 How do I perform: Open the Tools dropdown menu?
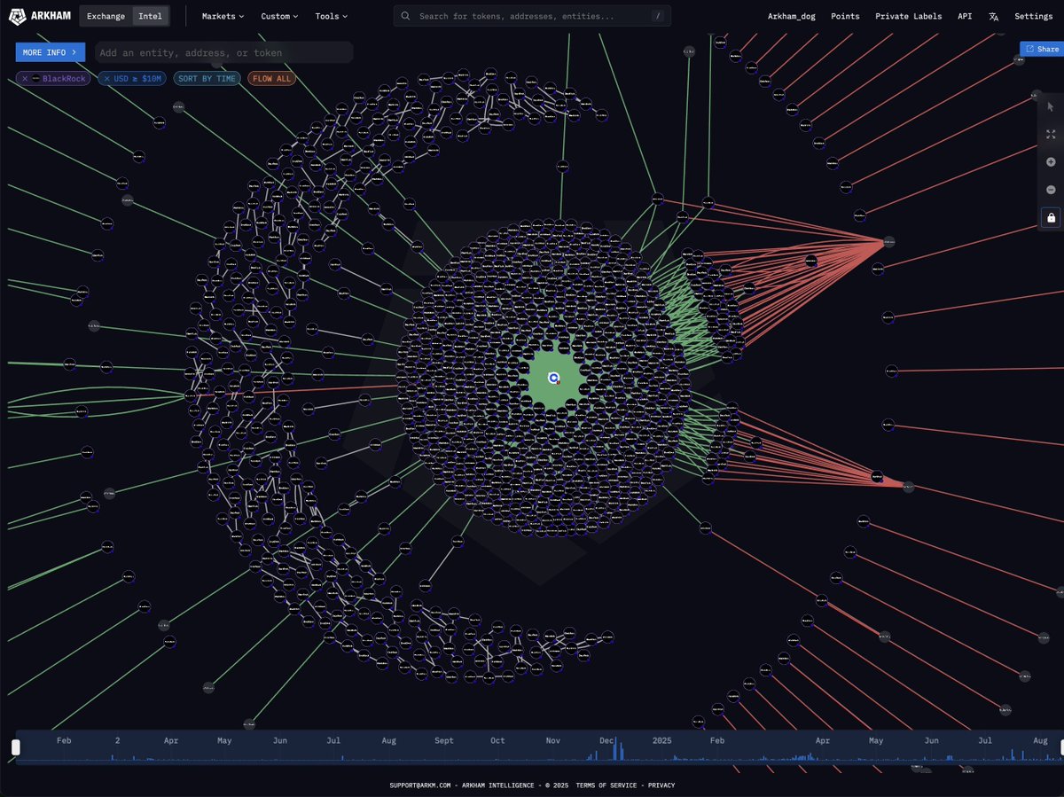tap(331, 16)
